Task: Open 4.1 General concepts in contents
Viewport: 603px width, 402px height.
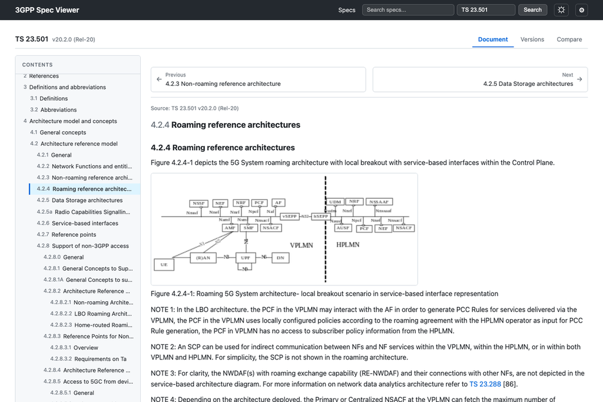Action: click(58, 132)
